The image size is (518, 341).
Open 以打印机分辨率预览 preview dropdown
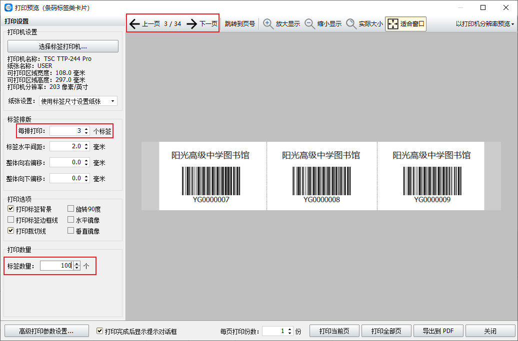pos(484,24)
